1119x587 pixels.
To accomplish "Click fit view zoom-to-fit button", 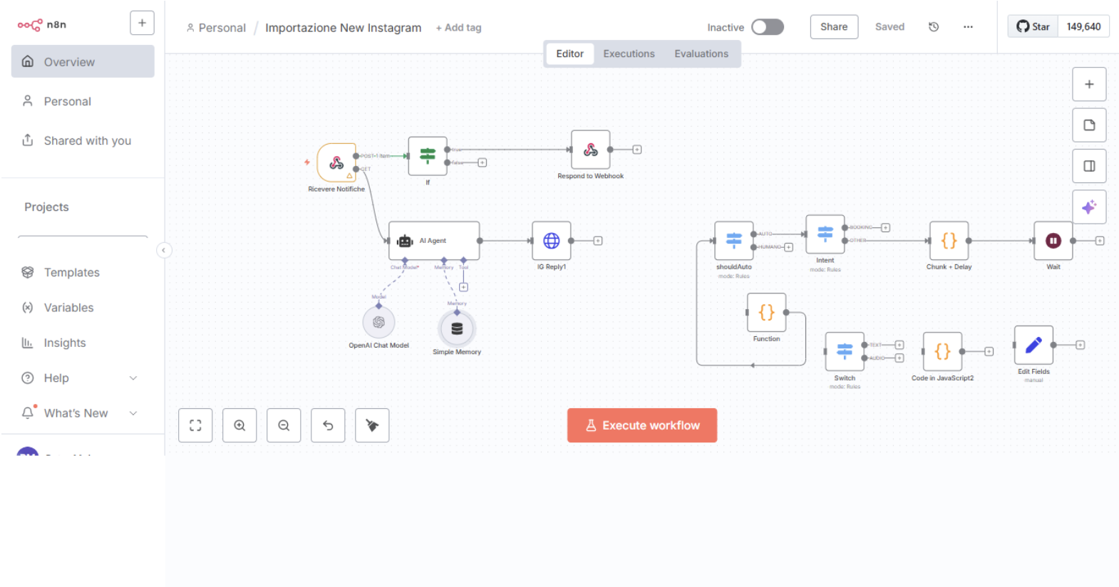I will pyautogui.click(x=195, y=425).
